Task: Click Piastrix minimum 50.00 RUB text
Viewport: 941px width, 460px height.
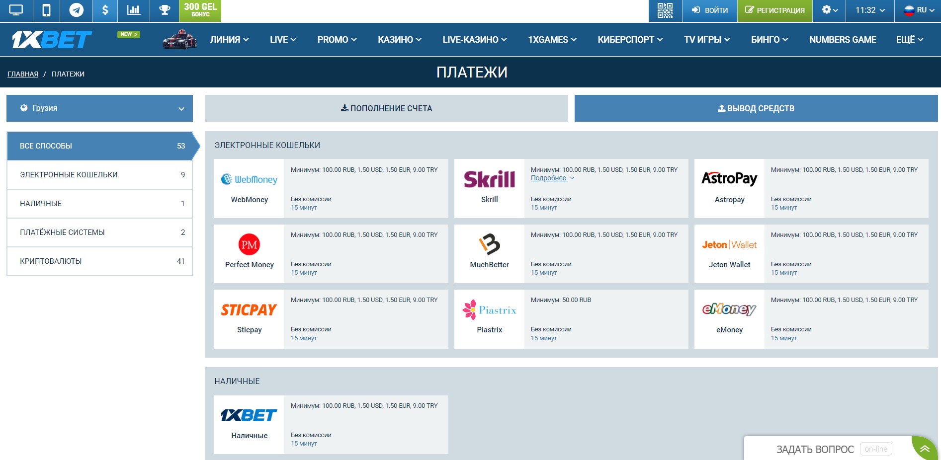Action: [x=561, y=300]
